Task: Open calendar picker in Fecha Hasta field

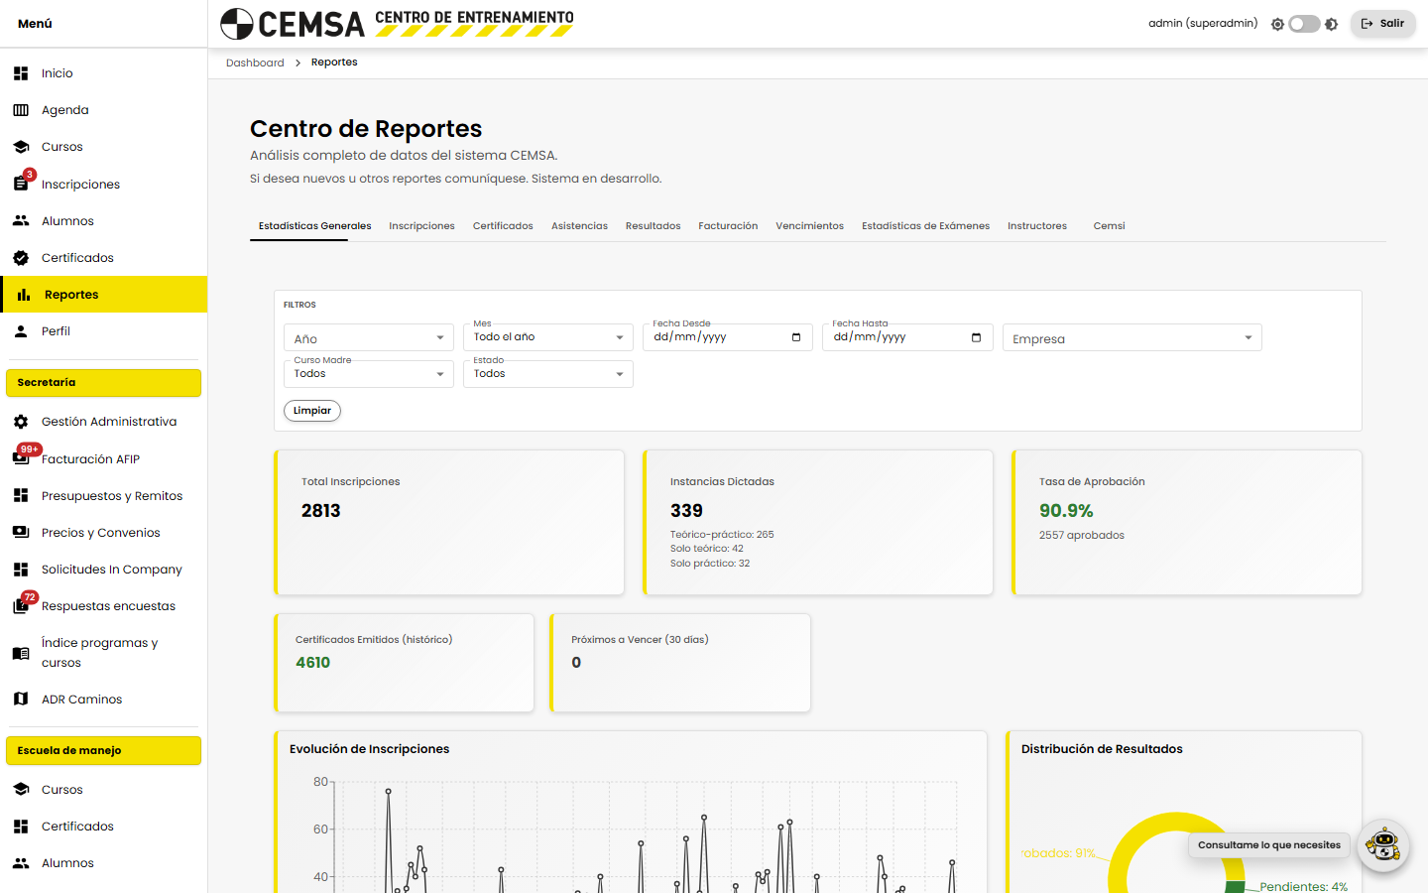Action: [976, 337]
